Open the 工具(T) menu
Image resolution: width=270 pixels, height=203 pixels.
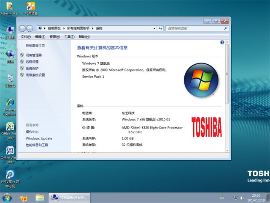point(63,37)
